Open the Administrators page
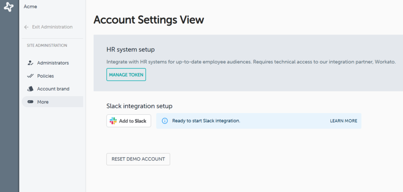The height and width of the screenshot is (192, 403). click(52, 63)
